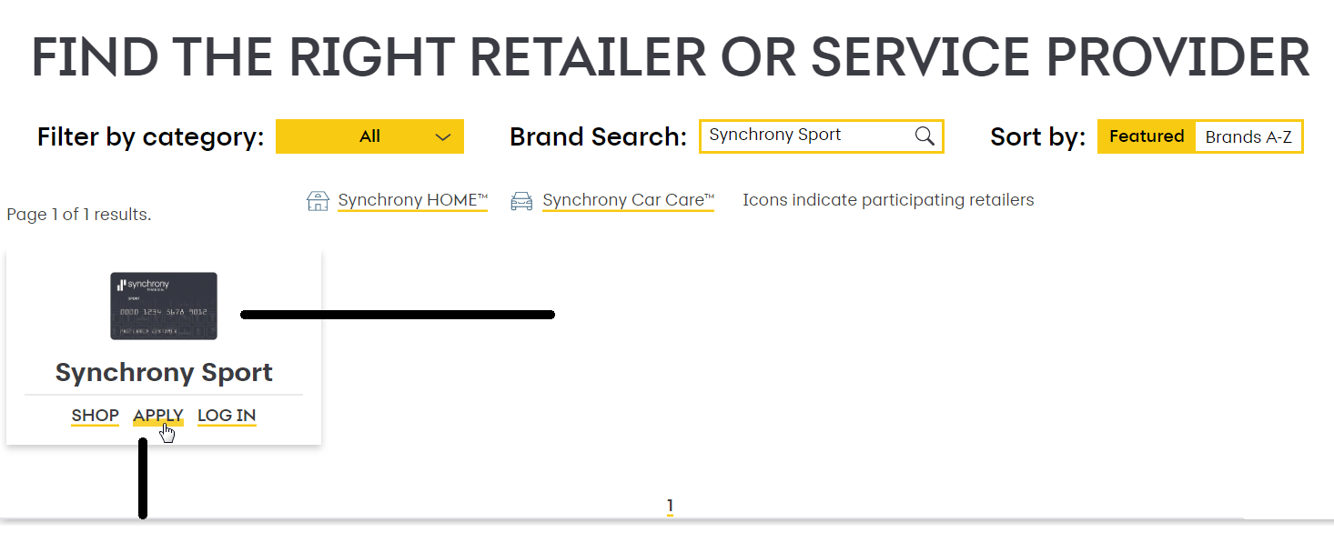This screenshot has width=1334, height=553.
Task: Click the "Filter by category:" label
Action: click(x=150, y=136)
